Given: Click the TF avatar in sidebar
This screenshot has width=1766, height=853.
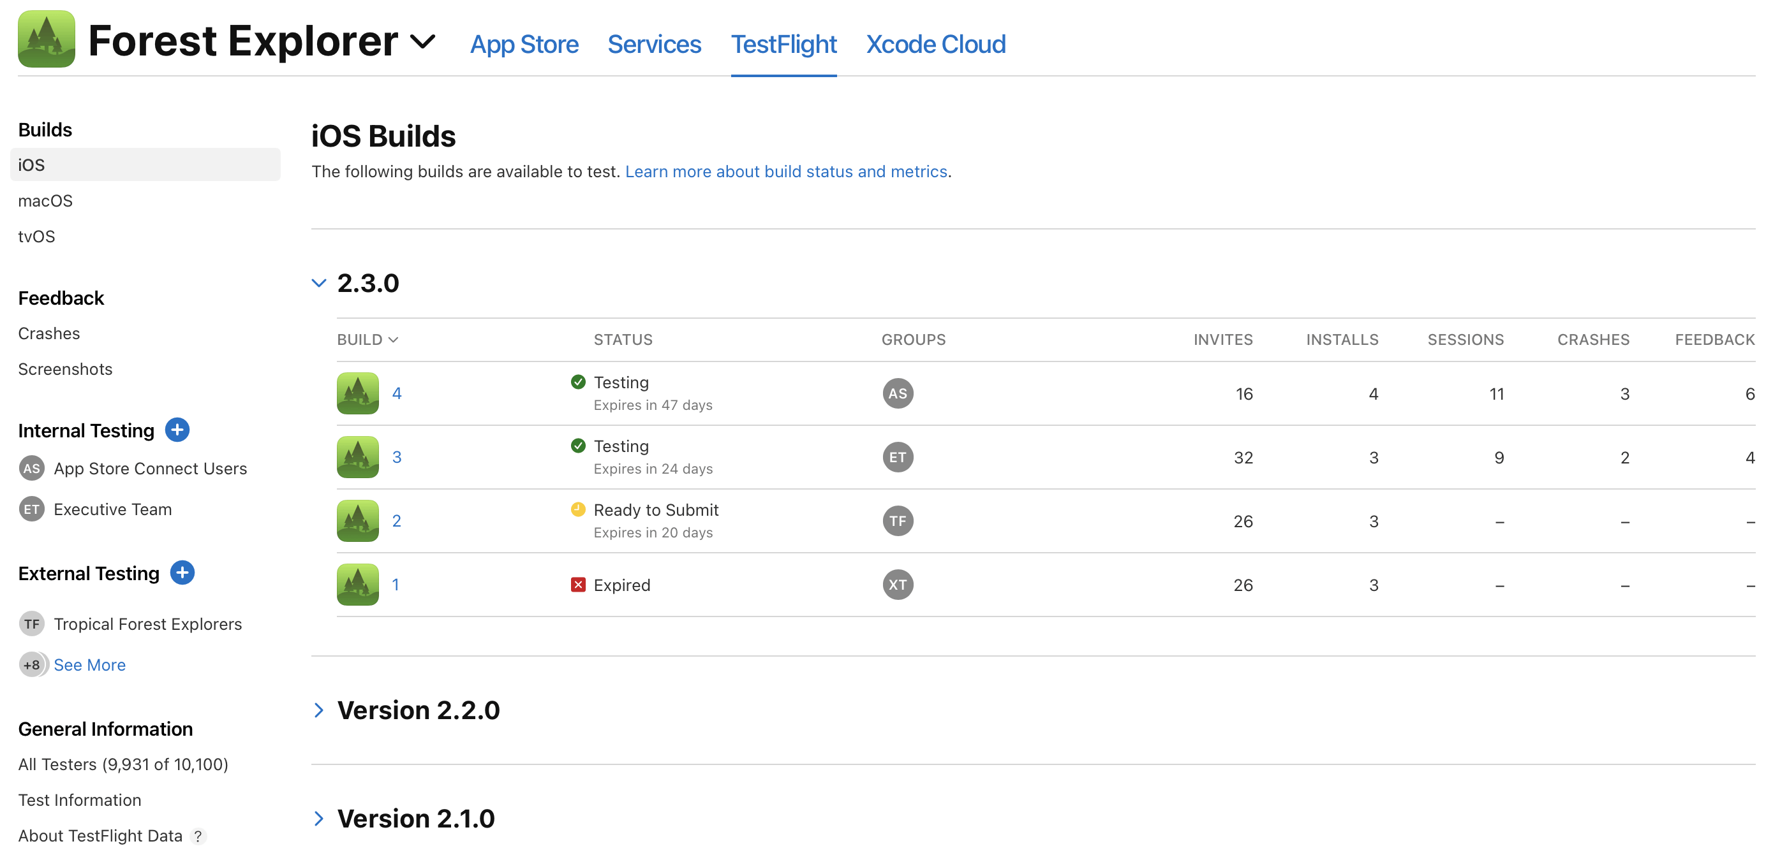Looking at the screenshot, I should pos(31,624).
